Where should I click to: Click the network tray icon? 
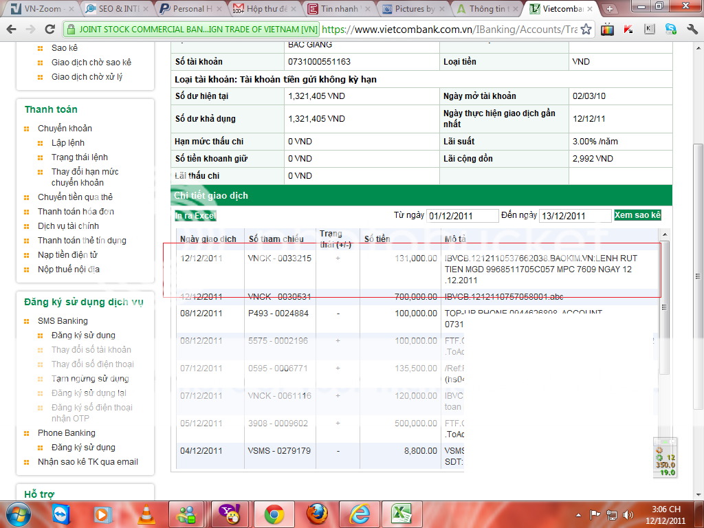(x=611, y=515)
